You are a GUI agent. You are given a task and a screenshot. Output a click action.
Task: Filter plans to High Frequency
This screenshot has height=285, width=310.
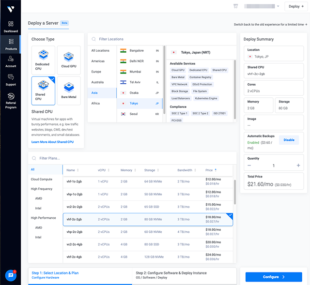pyautogui.click(x=42, y=189)
